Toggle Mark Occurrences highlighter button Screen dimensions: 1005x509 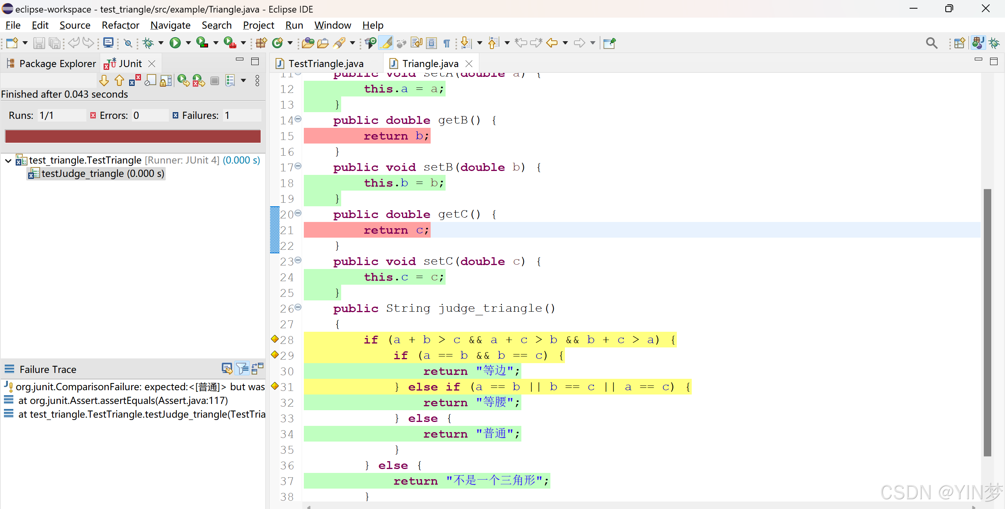(386, 43)
